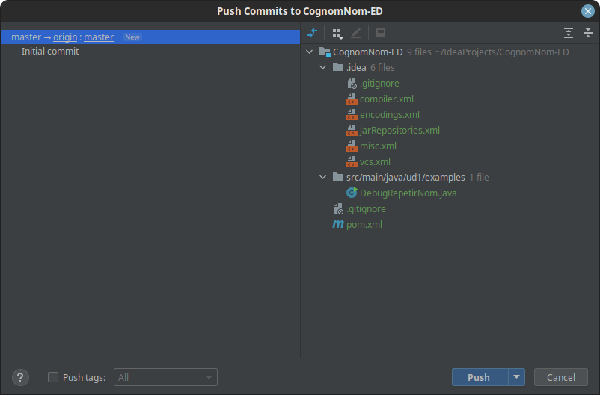This screenshot has width=600, height=395.
Task: Click the ~/IdeaProjects/CognomNom-ED path text
Action: click(x=502, y=52)
